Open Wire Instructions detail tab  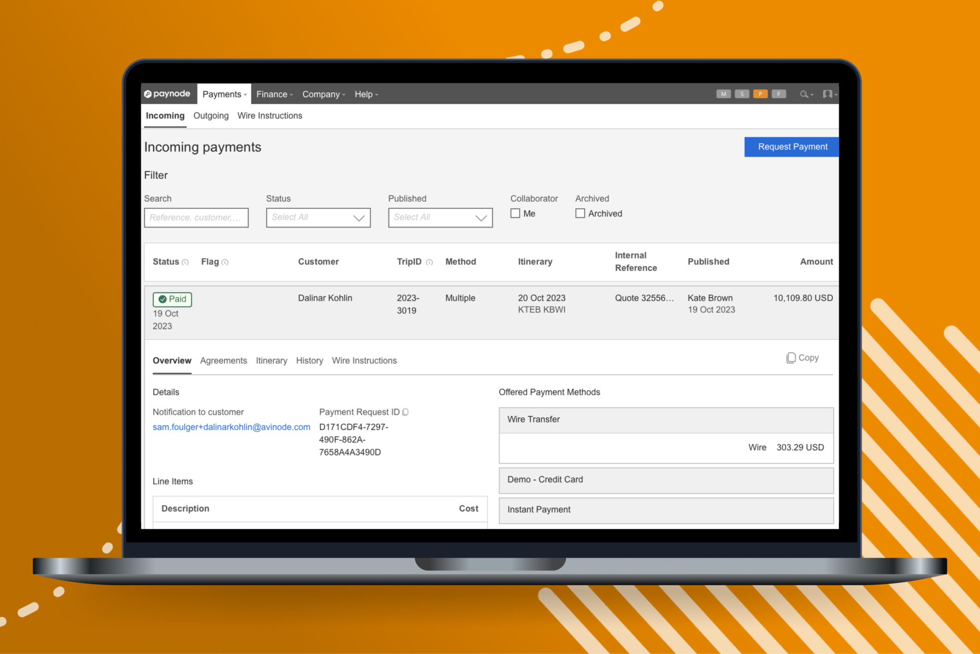(x=364, y=361)
